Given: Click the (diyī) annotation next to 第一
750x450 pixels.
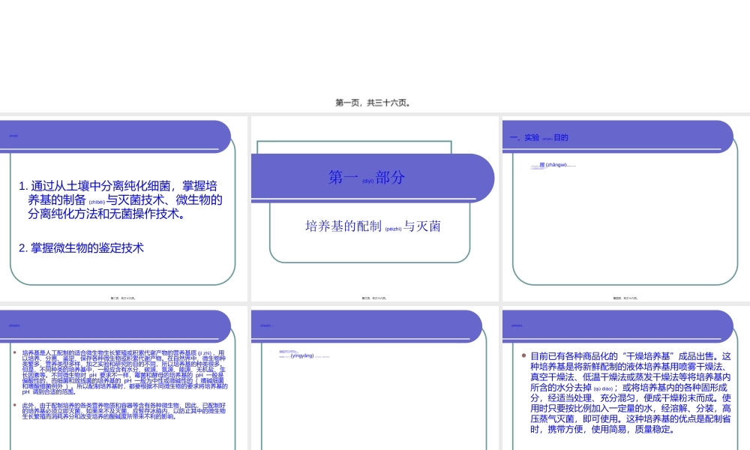Looking at the screenshot, I should (x=366, y=180).
